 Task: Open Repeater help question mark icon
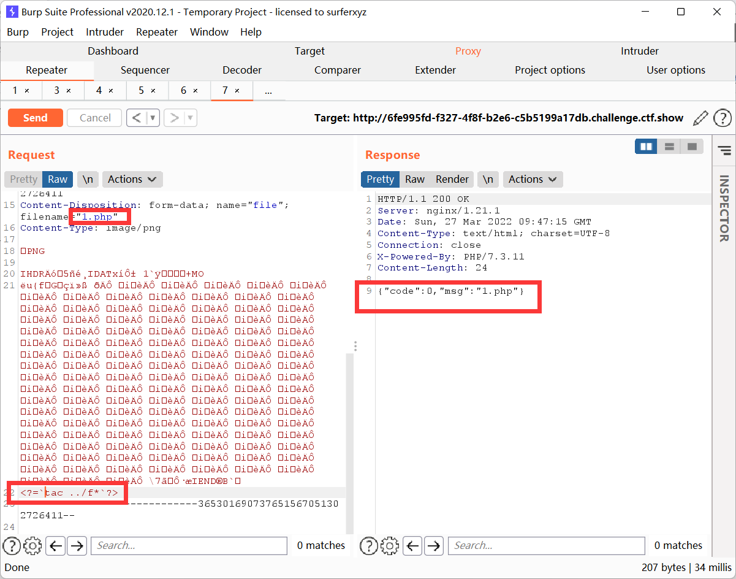pos(723,118)
